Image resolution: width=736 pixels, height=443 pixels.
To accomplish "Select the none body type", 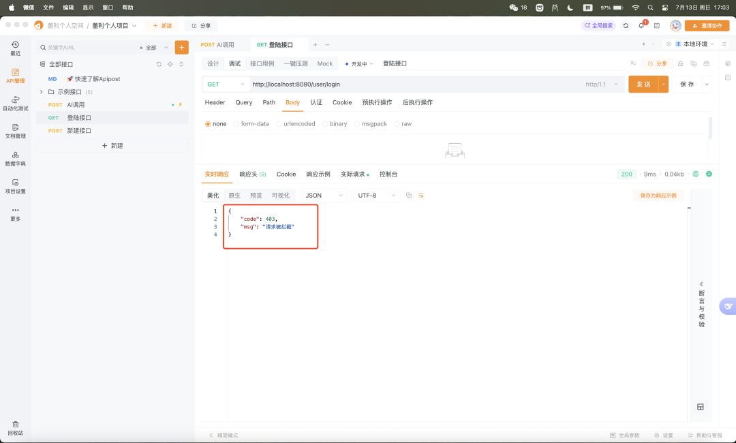I will 216,124.
